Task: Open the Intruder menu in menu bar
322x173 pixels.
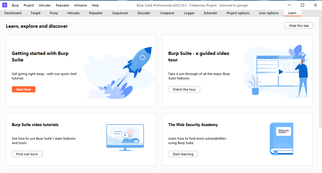Action: point(45,5)
